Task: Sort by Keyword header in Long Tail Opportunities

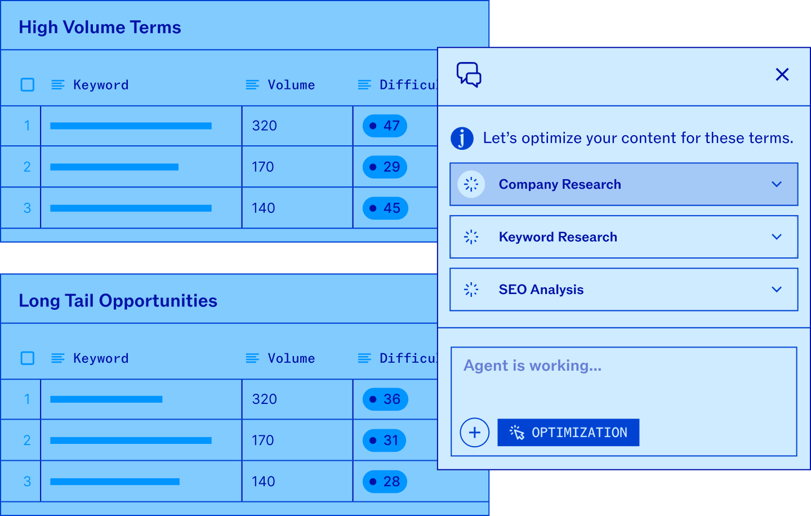Action: click(x=101, y=358)
